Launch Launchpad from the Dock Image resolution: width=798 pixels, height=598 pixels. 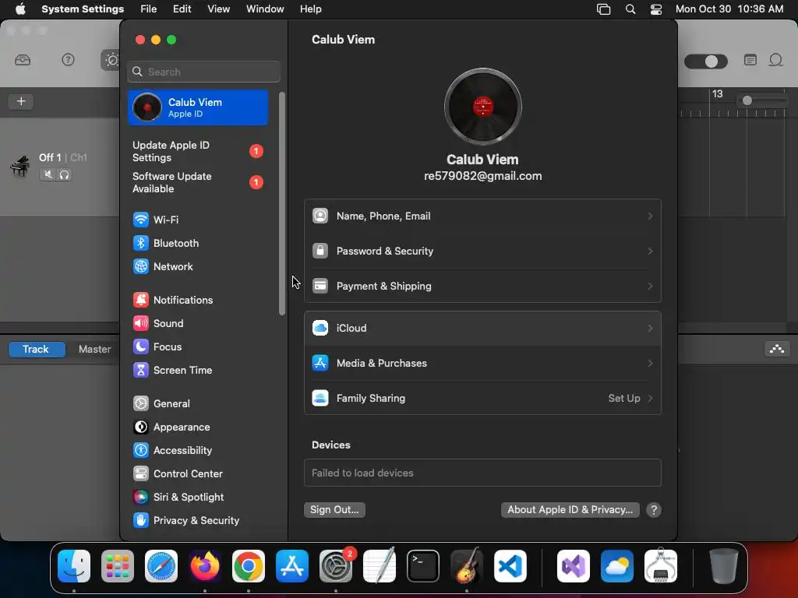click(118, 566)
